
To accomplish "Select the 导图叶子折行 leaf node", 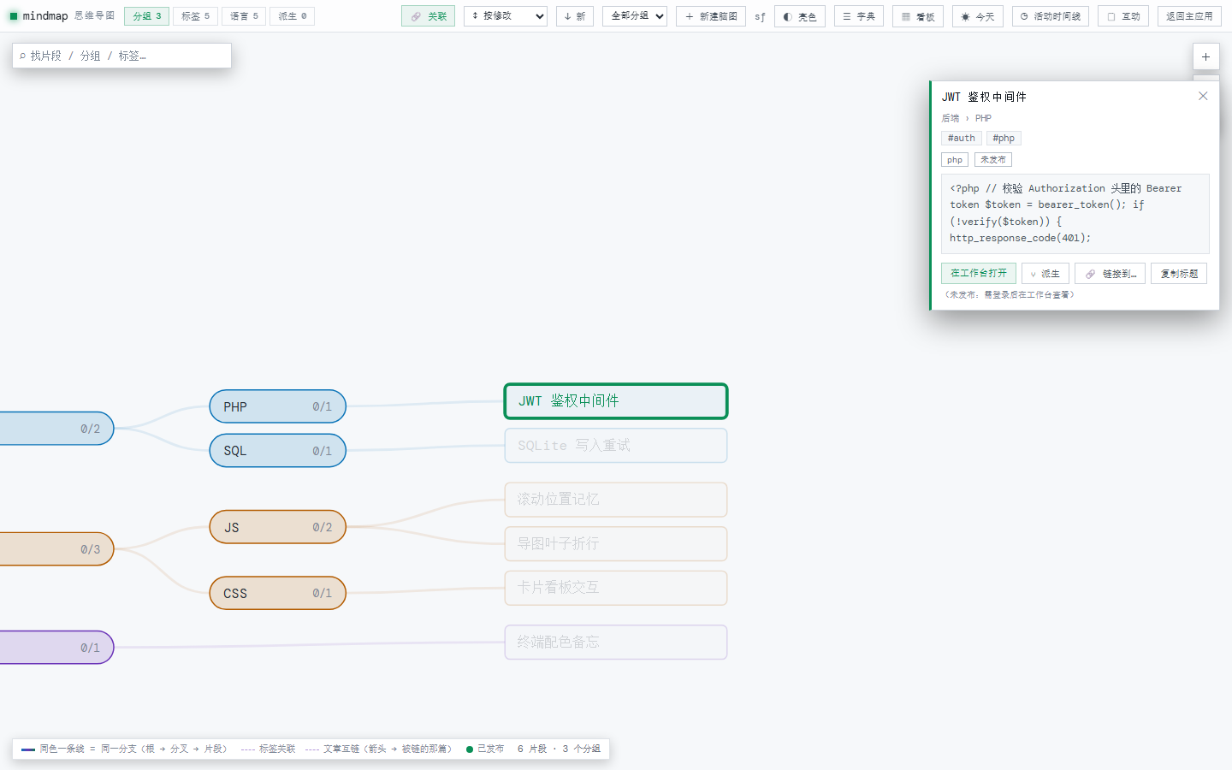I will pos(616,544).
